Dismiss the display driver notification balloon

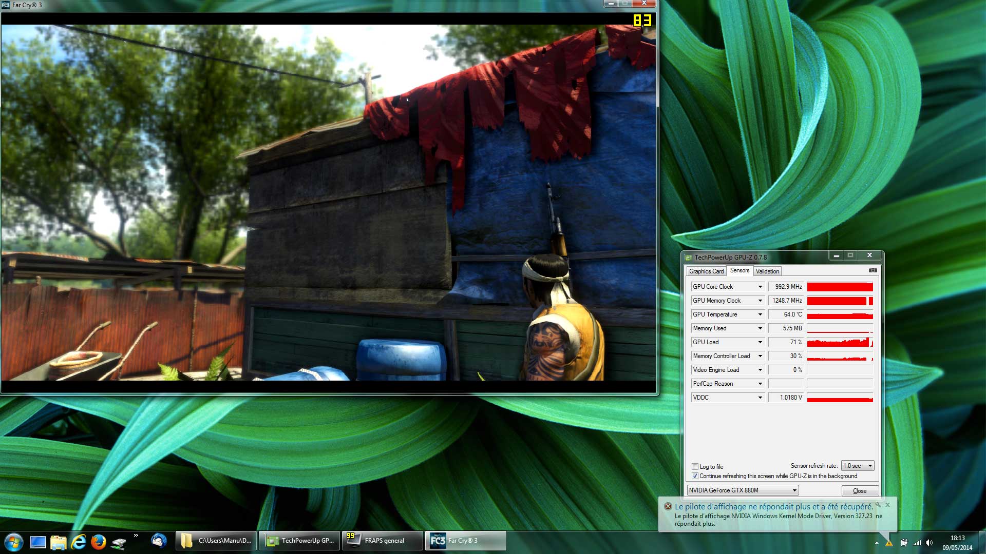click(887, 505)
